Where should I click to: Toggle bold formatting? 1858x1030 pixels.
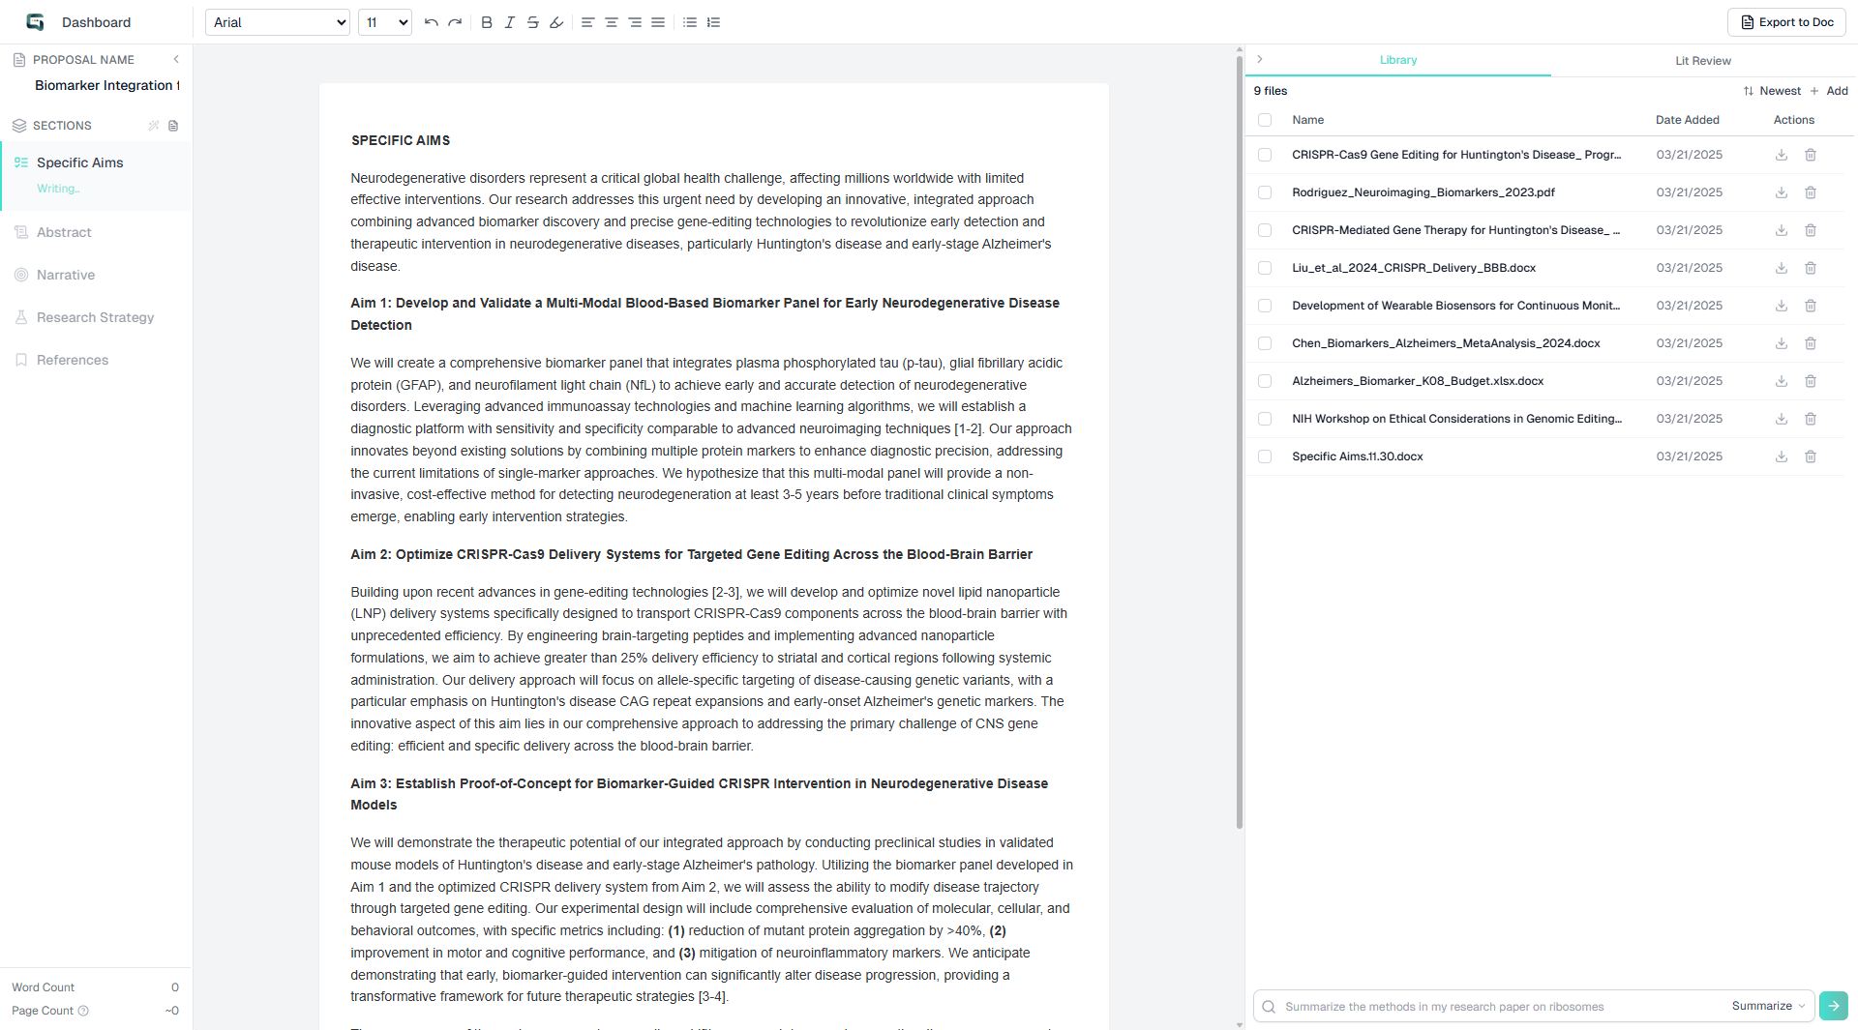[x=487, y=22]
